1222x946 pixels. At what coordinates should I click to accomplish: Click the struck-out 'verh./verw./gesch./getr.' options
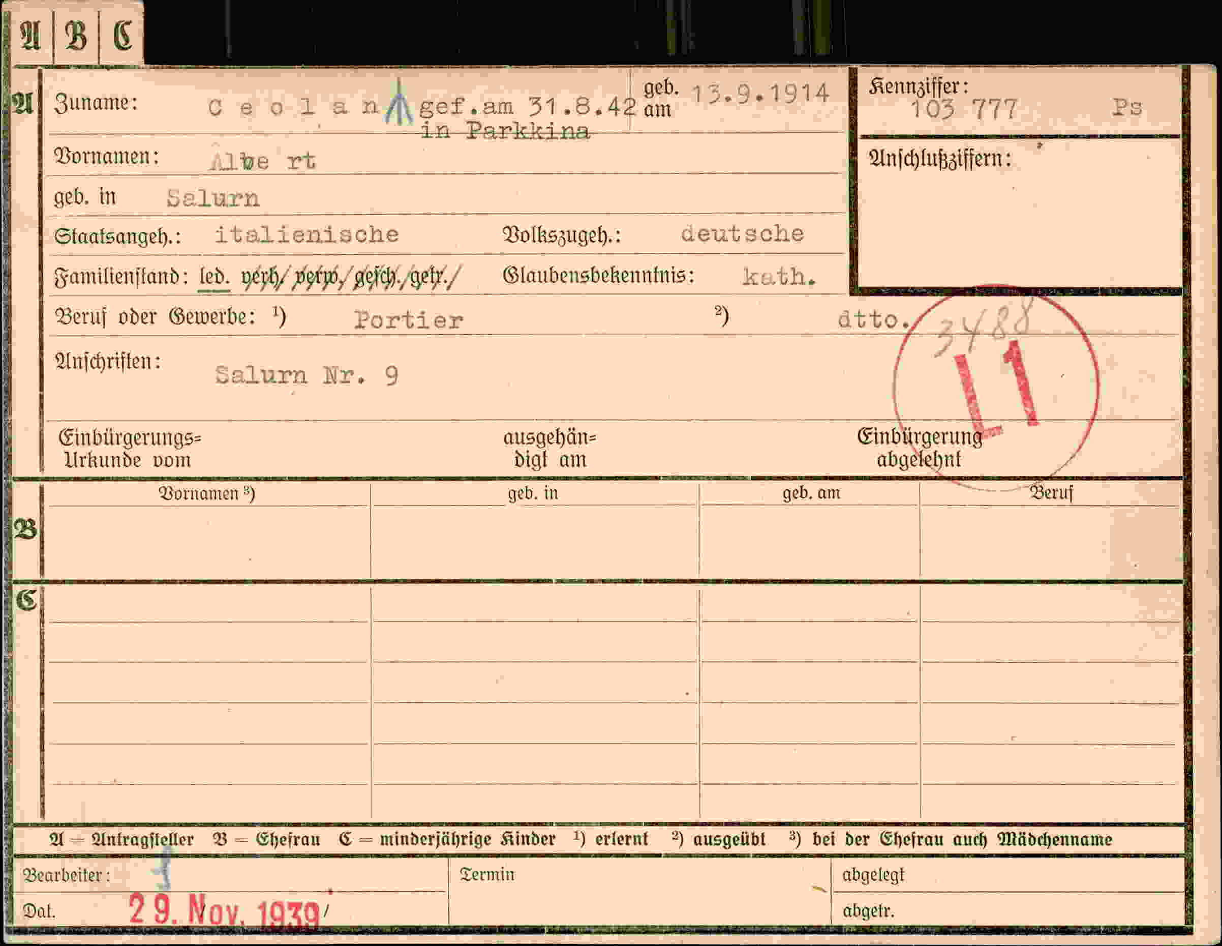(x=351, y=278)
